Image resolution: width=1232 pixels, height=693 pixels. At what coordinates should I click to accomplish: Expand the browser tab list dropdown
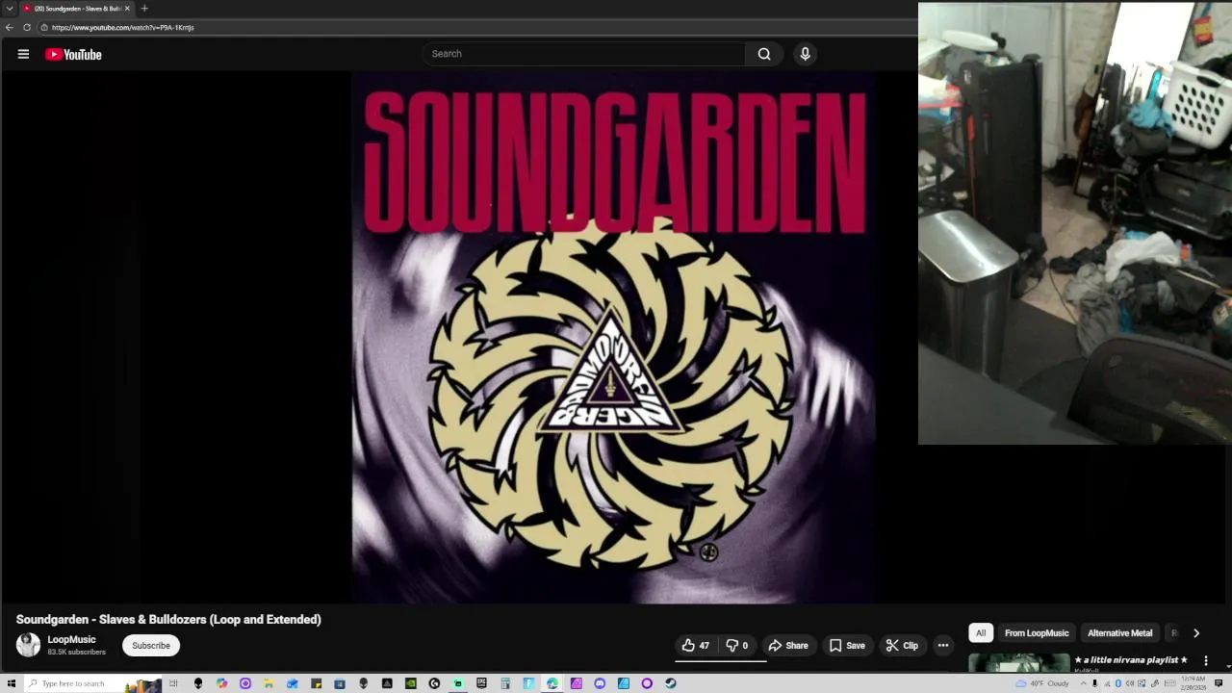(10, 9)
